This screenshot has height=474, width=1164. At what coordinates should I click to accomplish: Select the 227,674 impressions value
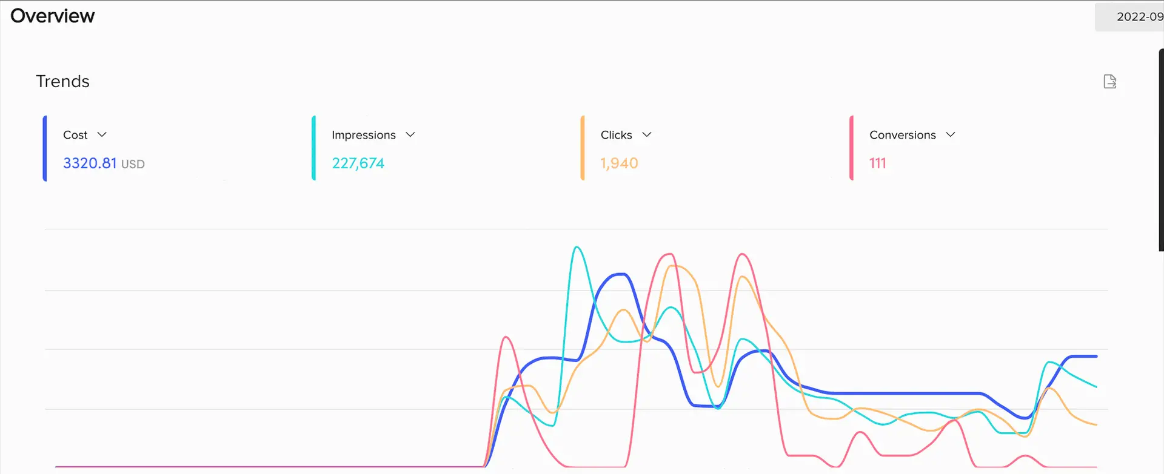358,163
